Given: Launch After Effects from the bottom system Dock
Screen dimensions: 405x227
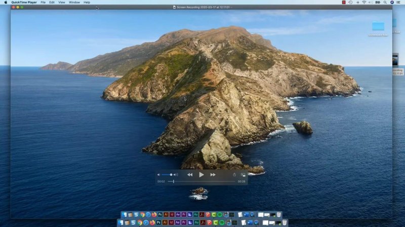Looking at the screenshot, I should [178, 222].
